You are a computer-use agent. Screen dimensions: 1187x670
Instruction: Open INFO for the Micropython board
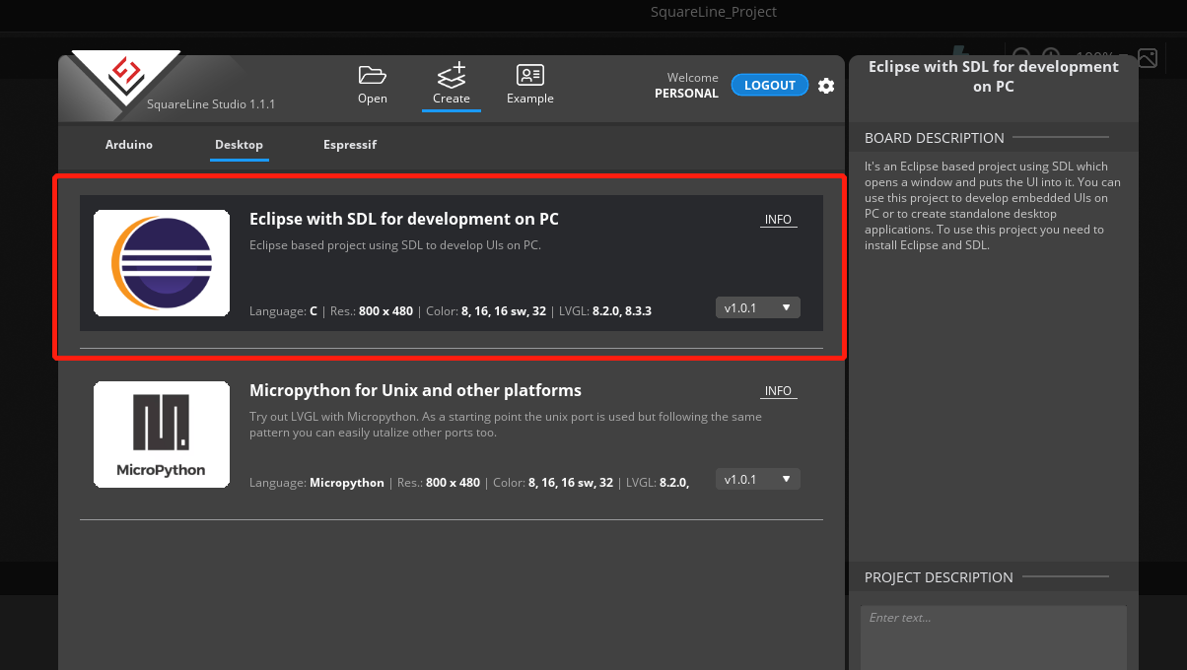(778, 391)
